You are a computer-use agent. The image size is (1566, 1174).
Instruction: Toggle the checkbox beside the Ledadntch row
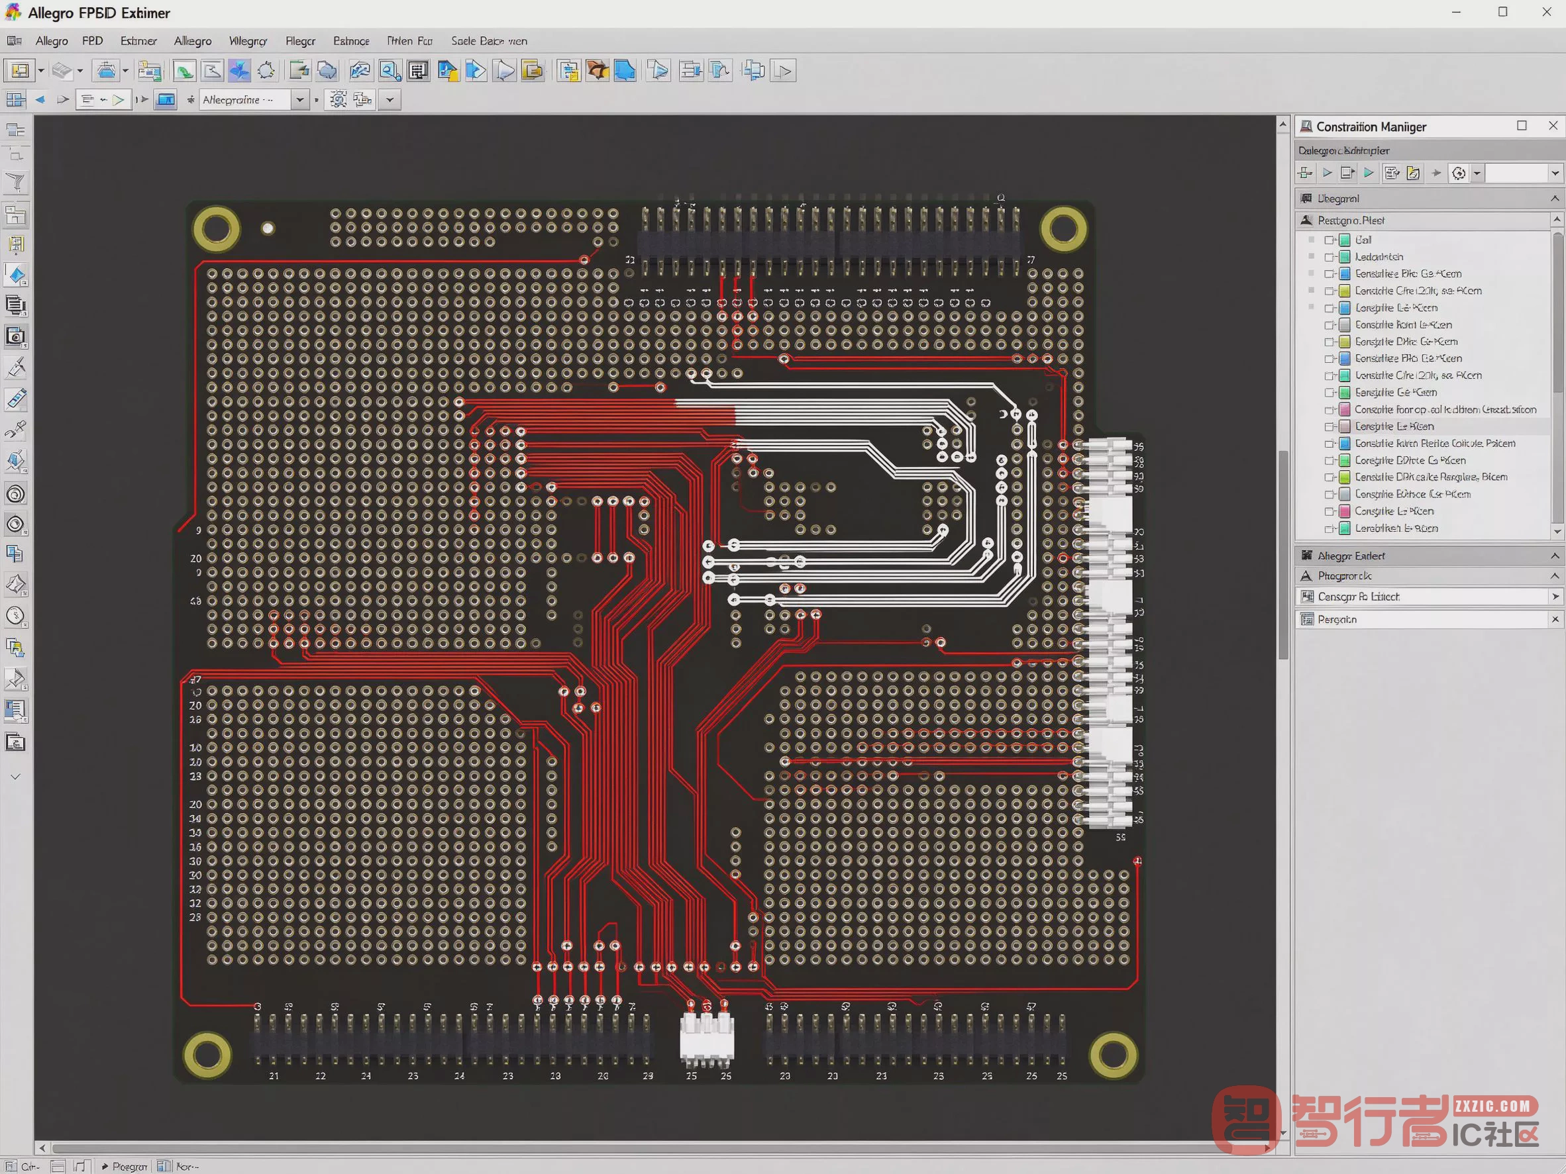[1329, 257]
